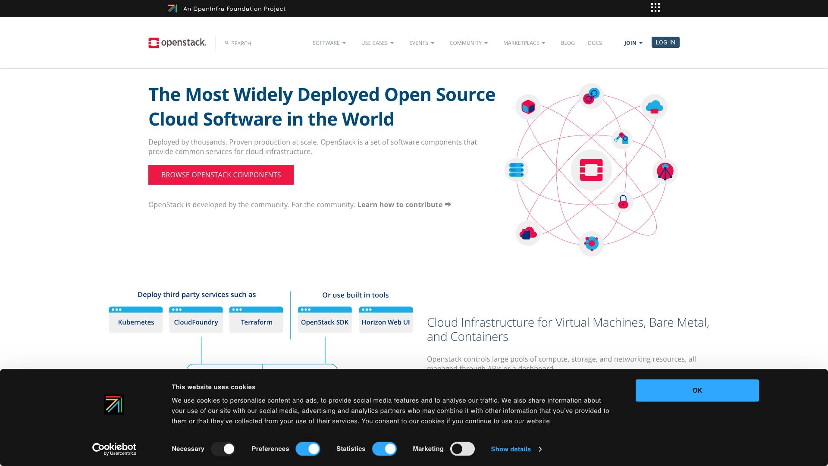828x466 pixels.
Task: Click the central OpenStack logo in the orbit
Action: pyautogui.click(x=591, y=170)
